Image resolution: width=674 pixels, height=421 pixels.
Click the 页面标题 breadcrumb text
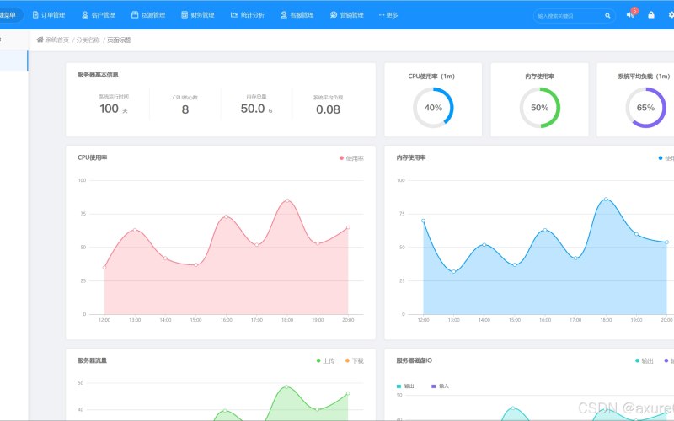[x=119, y=40]
